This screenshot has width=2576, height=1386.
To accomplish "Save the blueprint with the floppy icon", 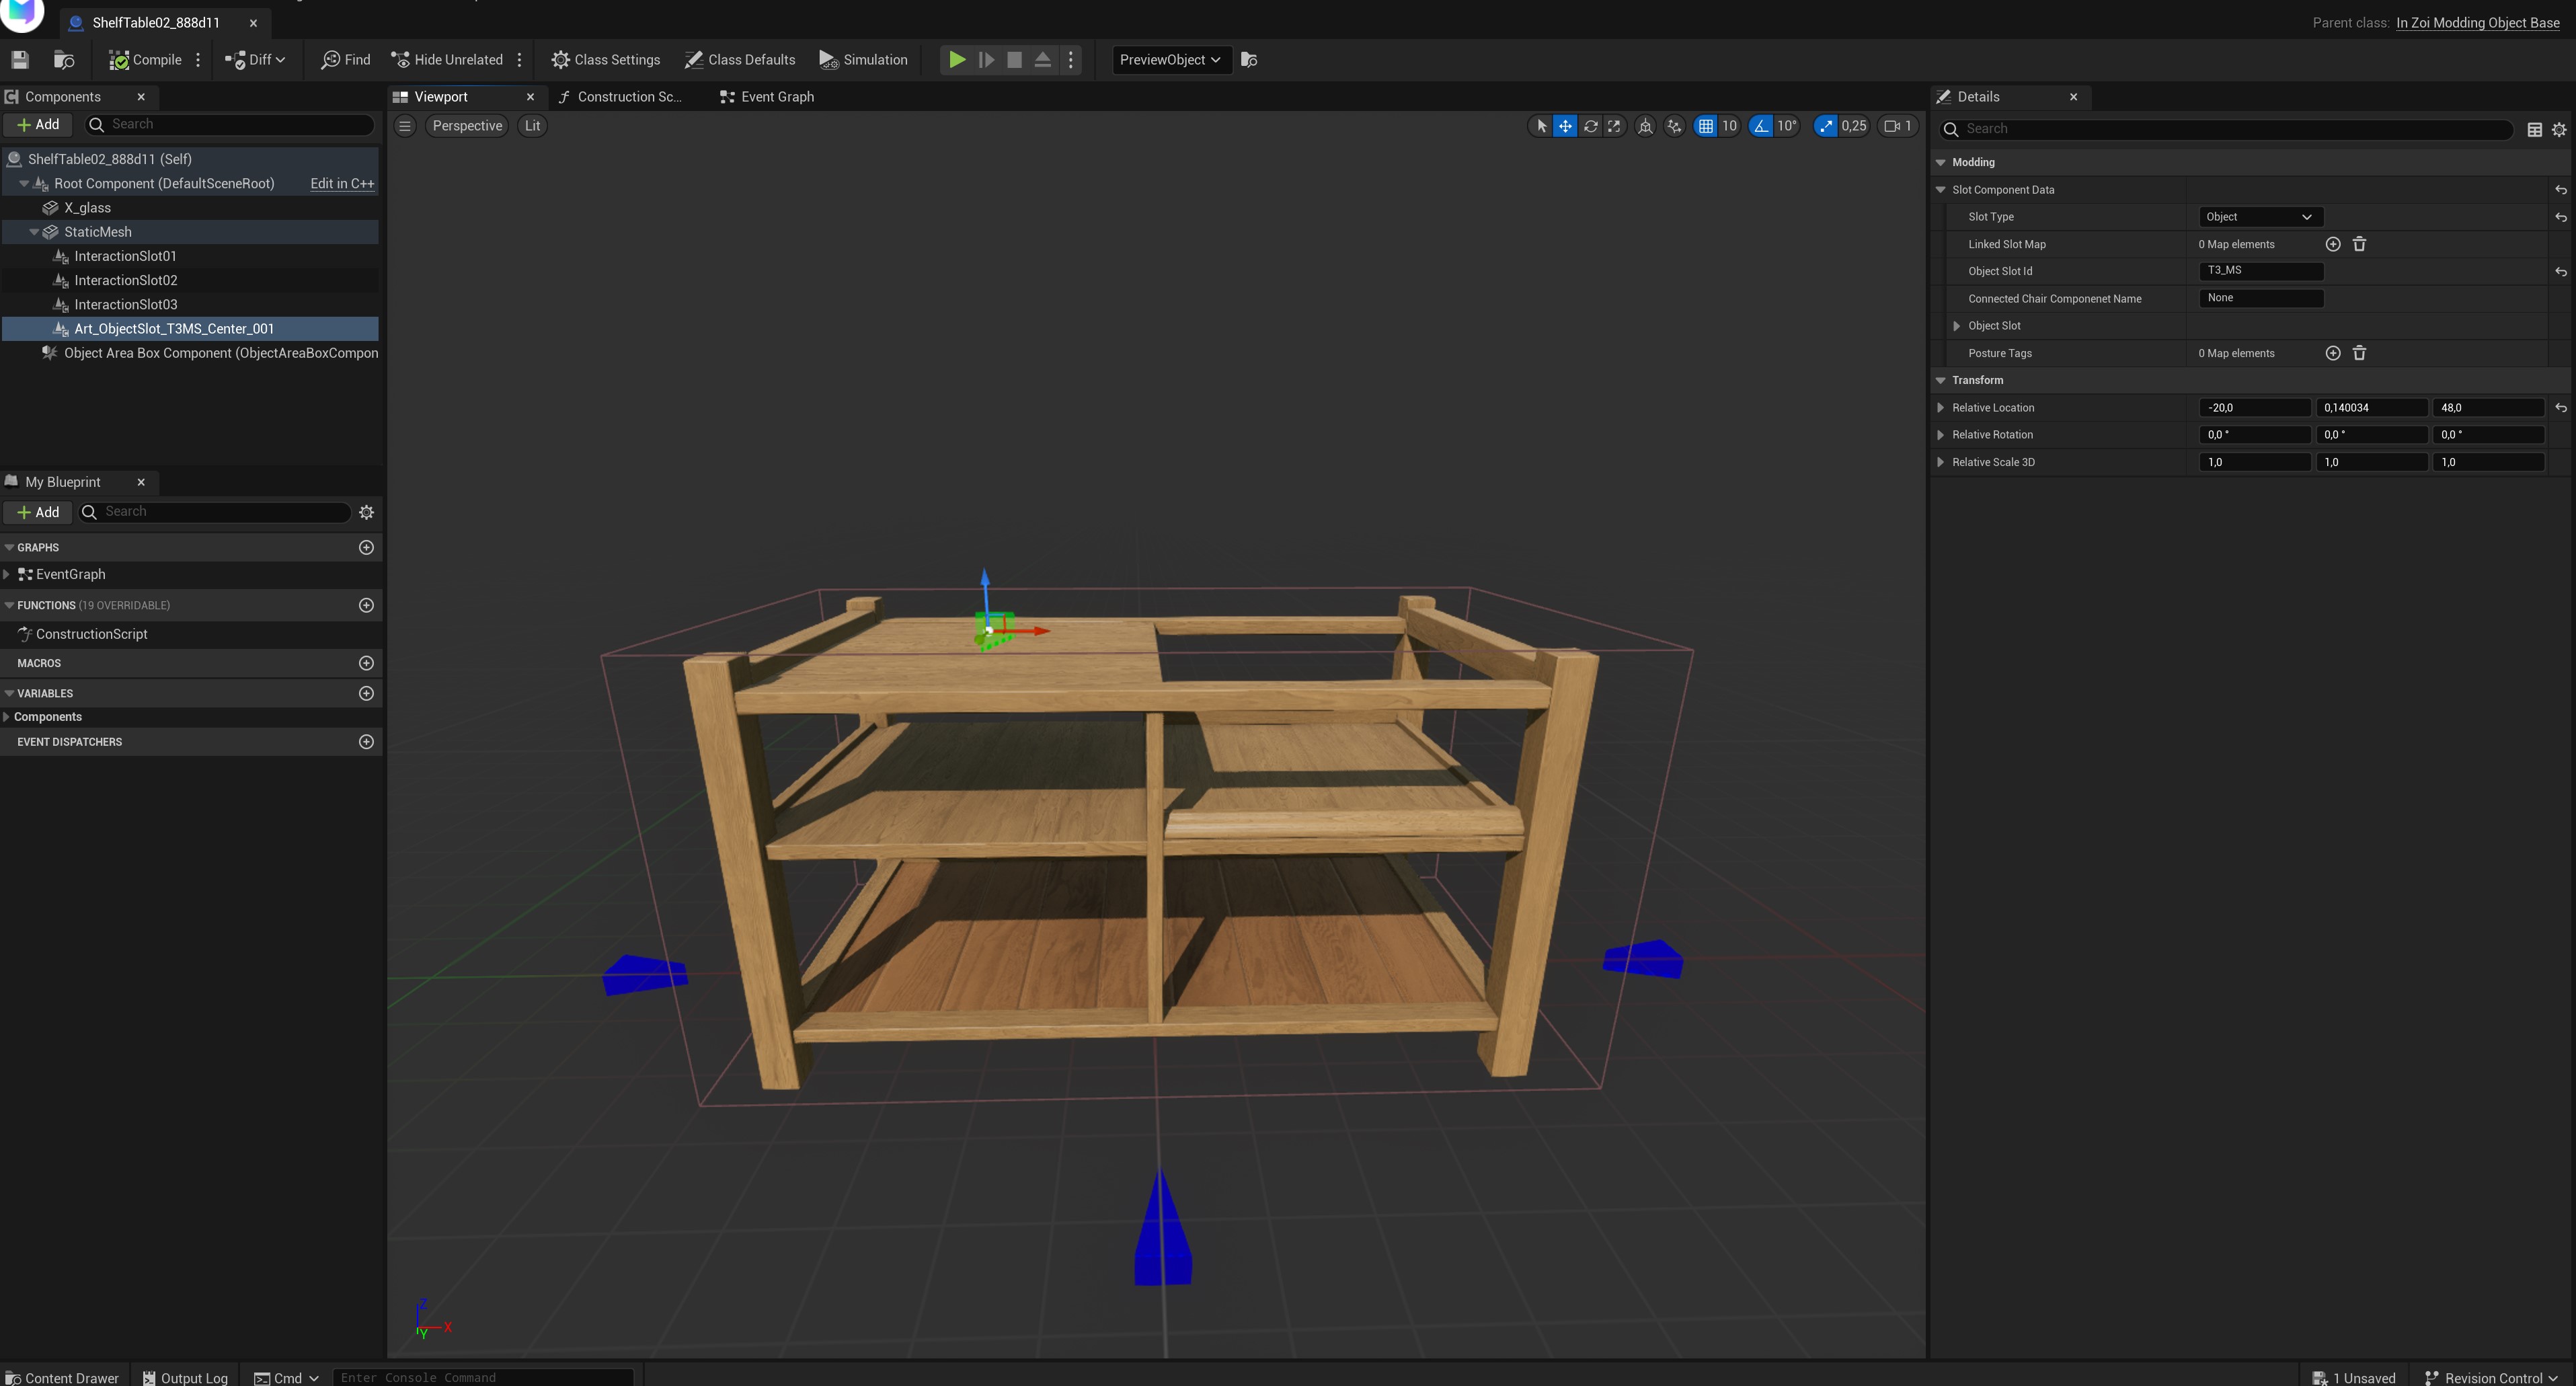I will coord(19,60).
